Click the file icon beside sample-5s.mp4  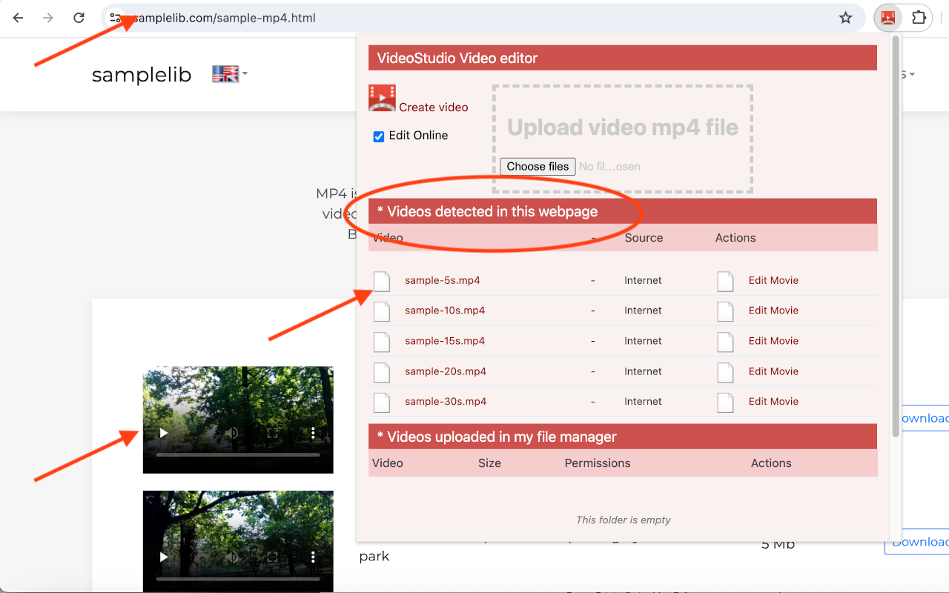tap(381, 281)
